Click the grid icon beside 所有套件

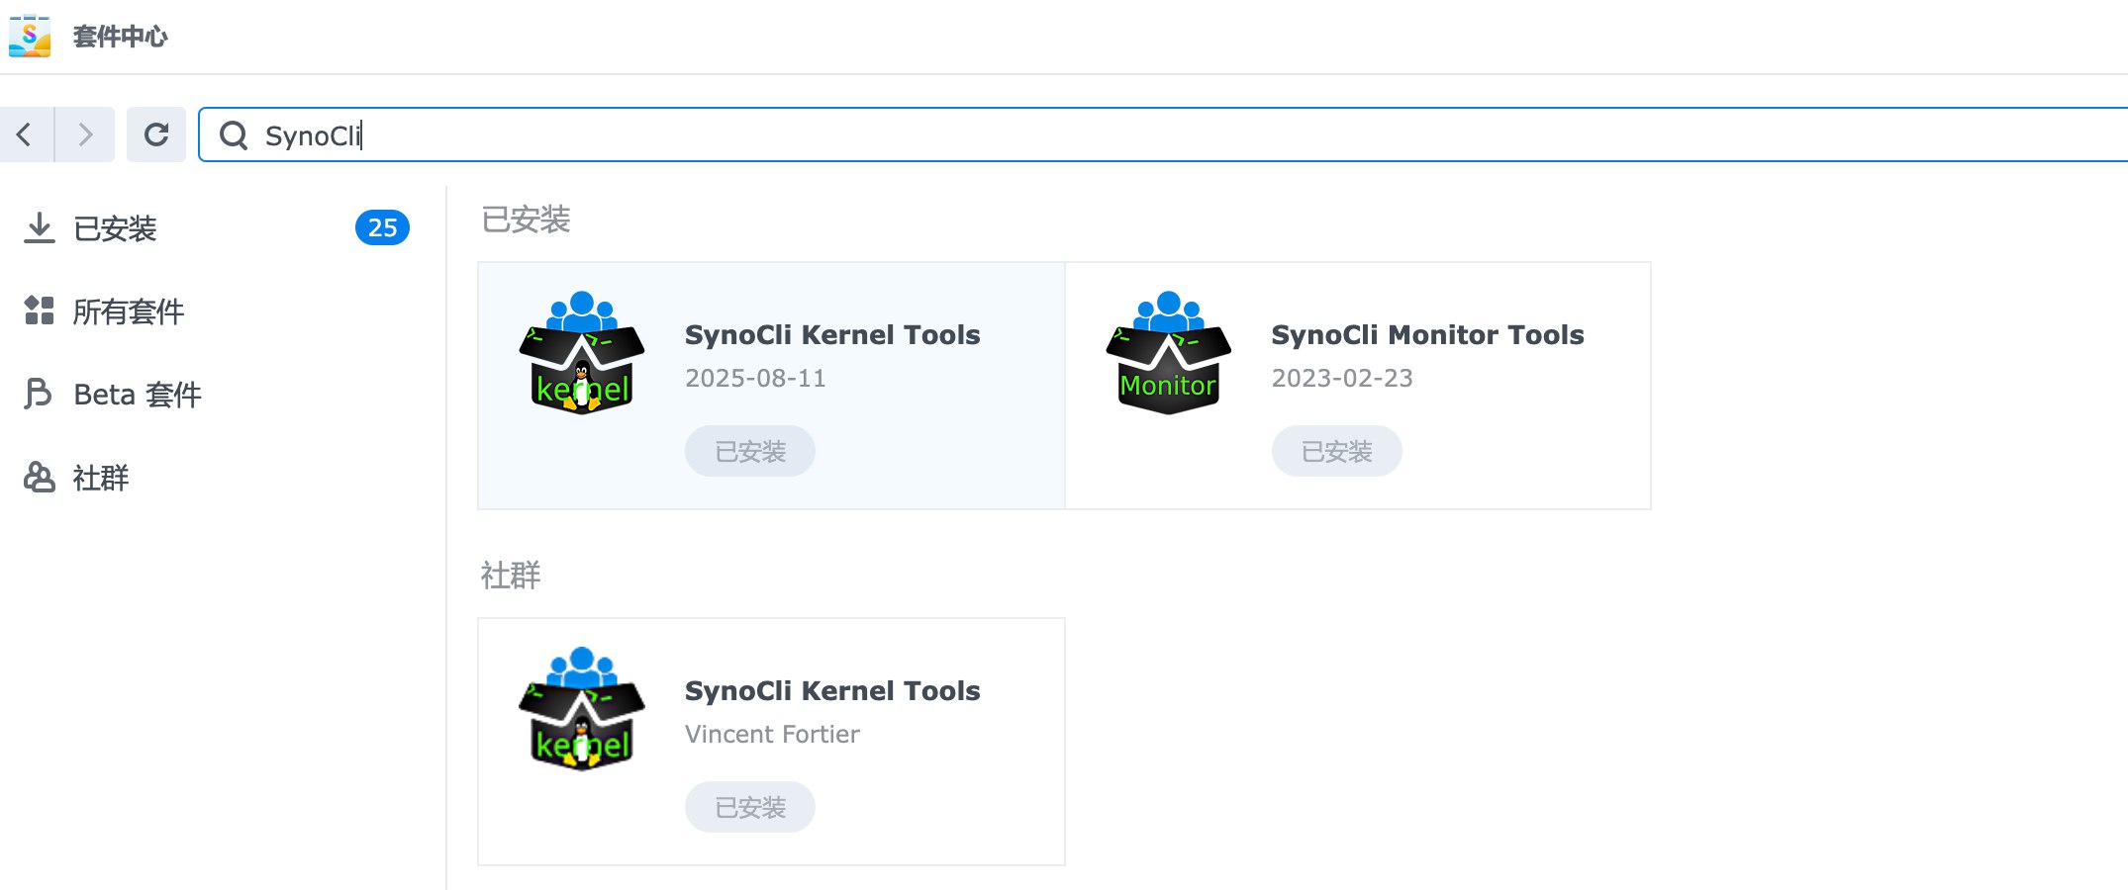[x=39, y=311]
